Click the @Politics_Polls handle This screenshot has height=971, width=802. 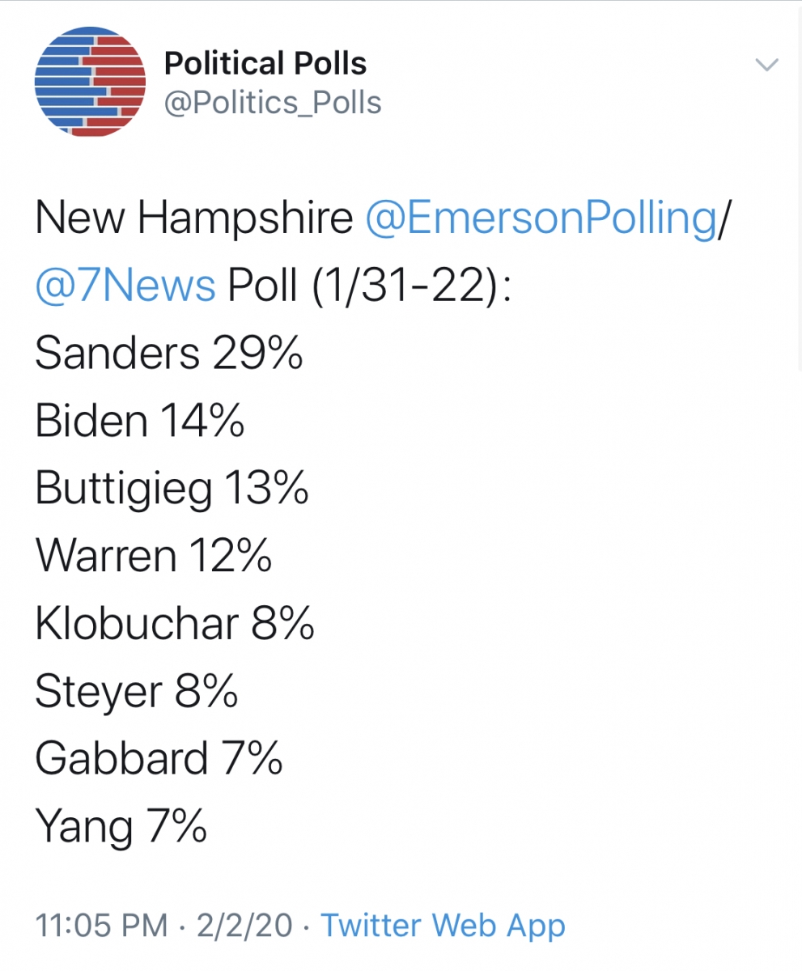273,103
